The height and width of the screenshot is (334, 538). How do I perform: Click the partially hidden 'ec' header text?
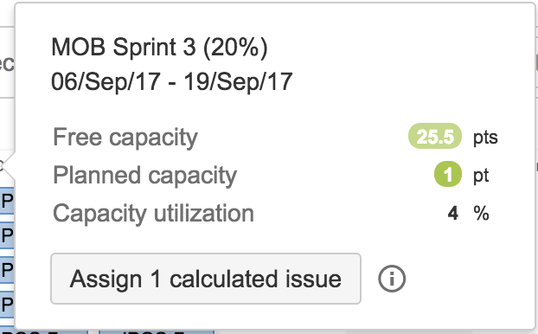[7, 64]
